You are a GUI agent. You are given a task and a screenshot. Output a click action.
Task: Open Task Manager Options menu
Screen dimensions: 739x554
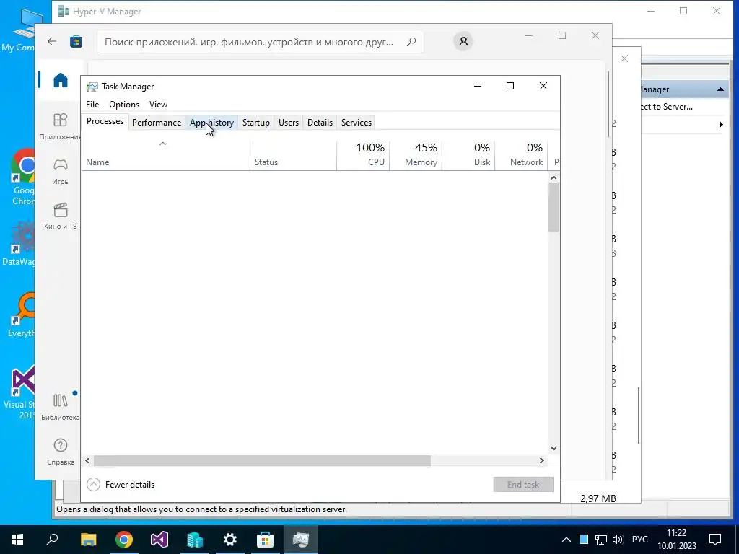point(124,105)
